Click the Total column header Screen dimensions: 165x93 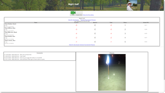111,22
